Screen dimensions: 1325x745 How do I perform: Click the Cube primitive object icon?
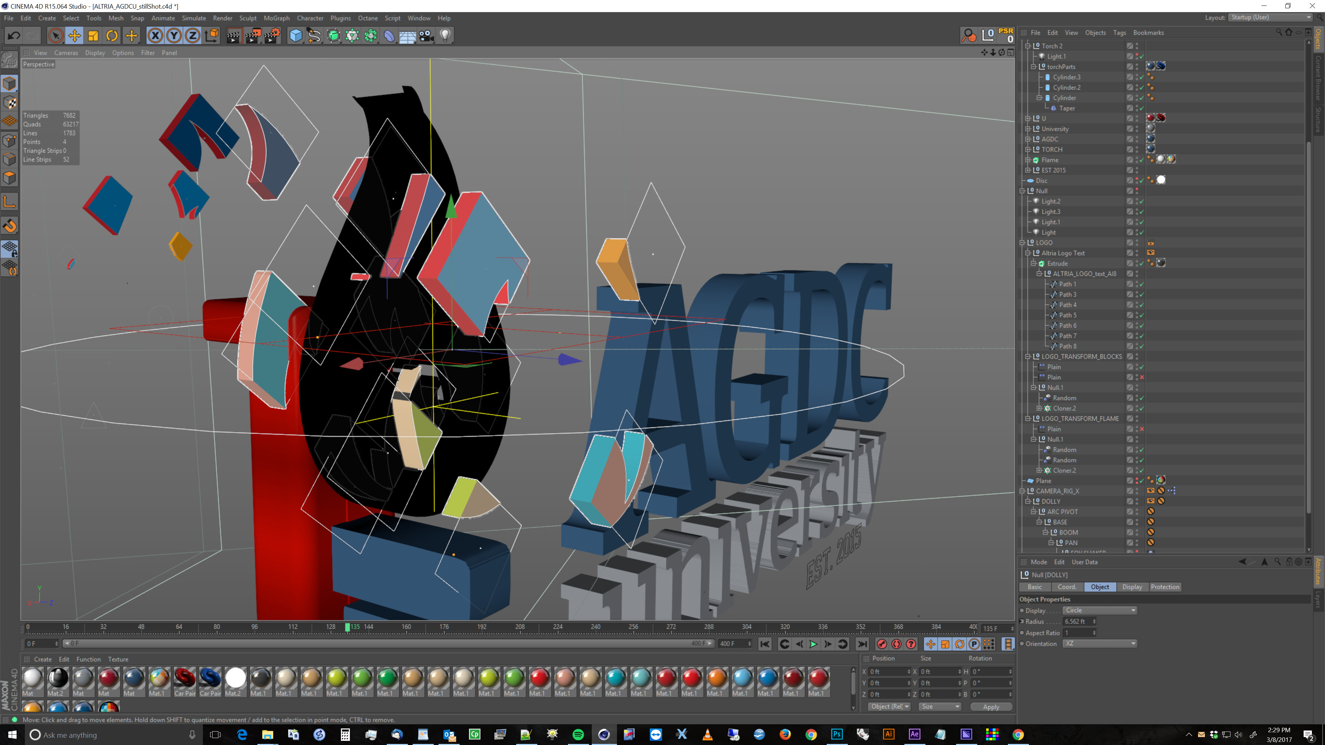(296, 36)
